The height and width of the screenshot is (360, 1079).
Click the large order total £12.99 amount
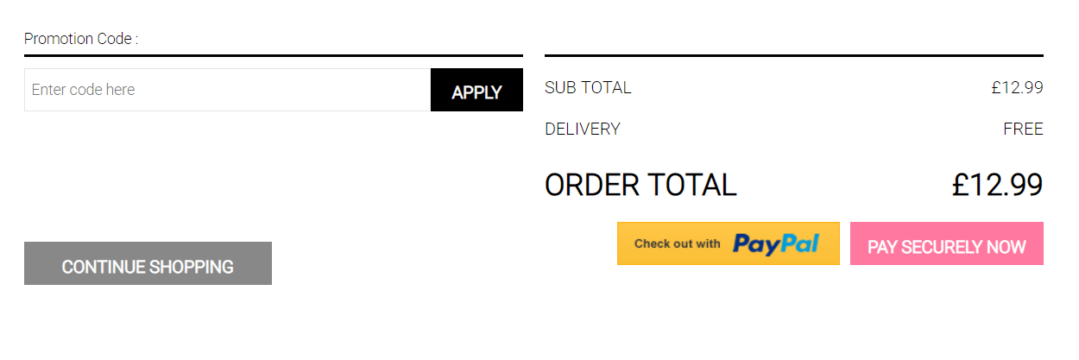coord(998,185)
